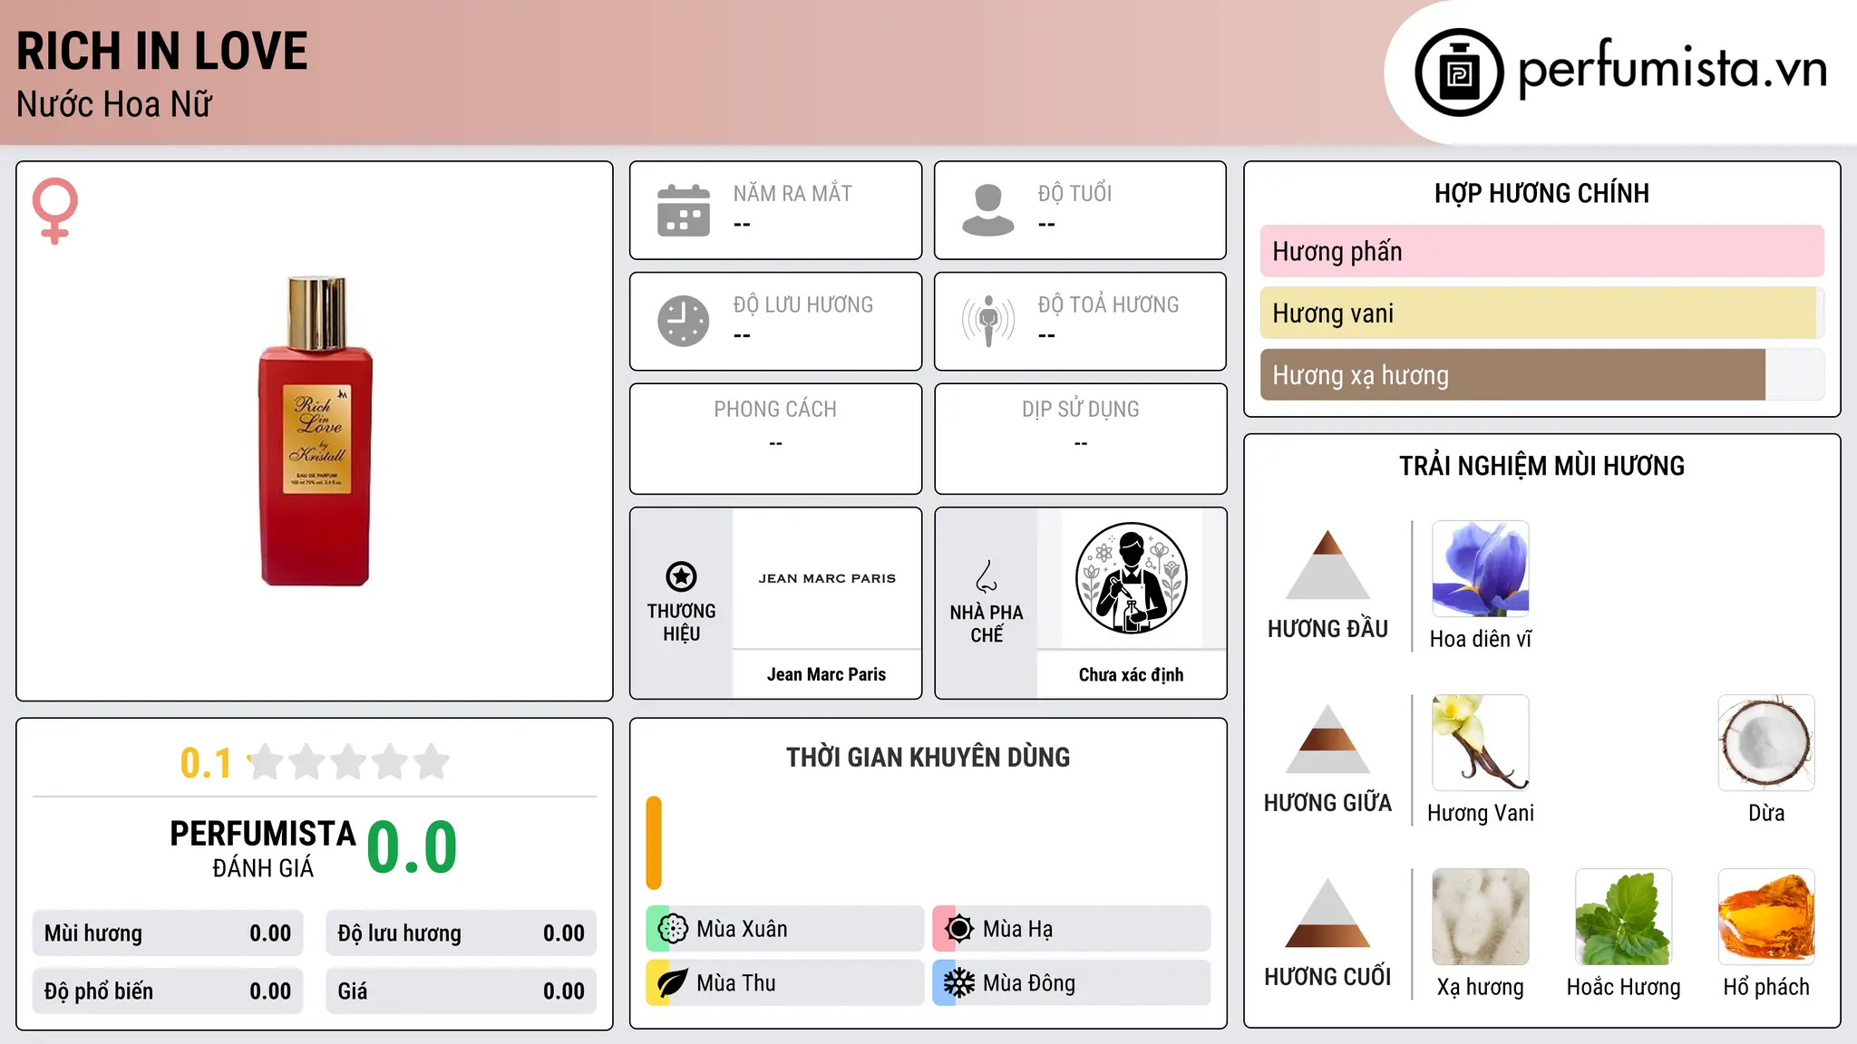Click the JEAN MARC PARIS brand logo
Image resolution: width=1857 pixels, height=1044 pixels.
(x=827, y=578)
